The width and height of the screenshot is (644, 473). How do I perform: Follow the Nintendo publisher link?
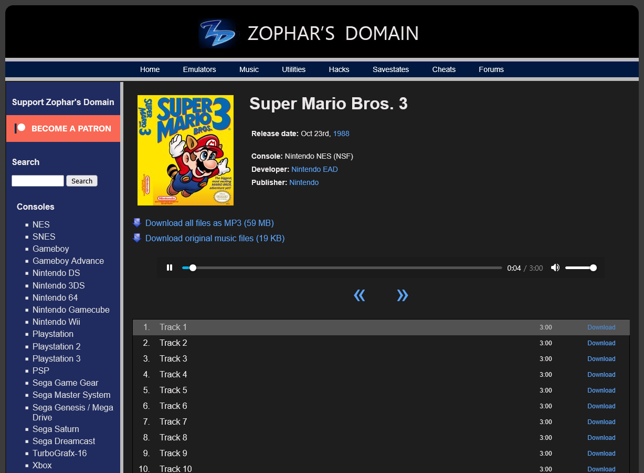304,182
